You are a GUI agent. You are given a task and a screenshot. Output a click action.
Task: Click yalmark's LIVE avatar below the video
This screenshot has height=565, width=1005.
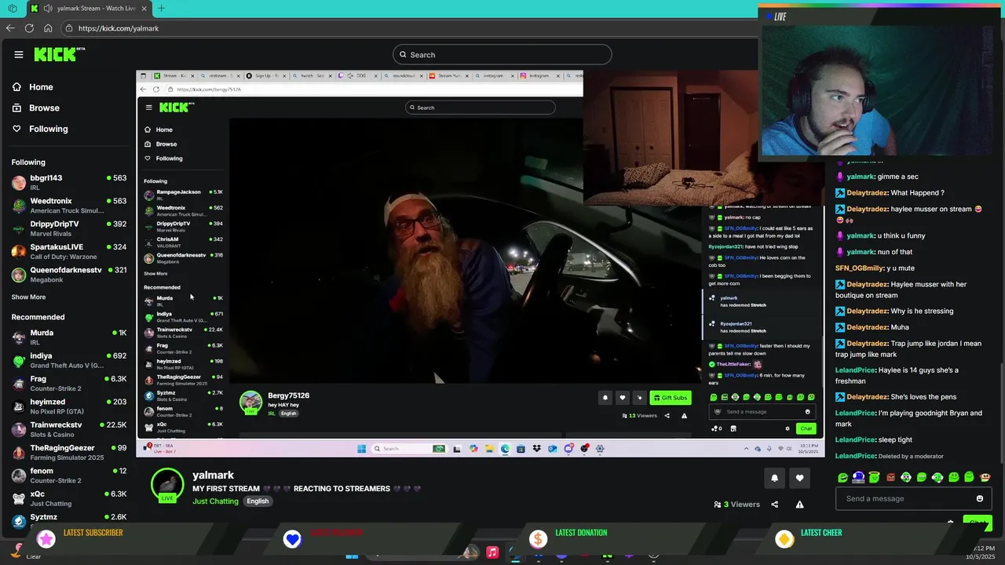coord(167,486)
